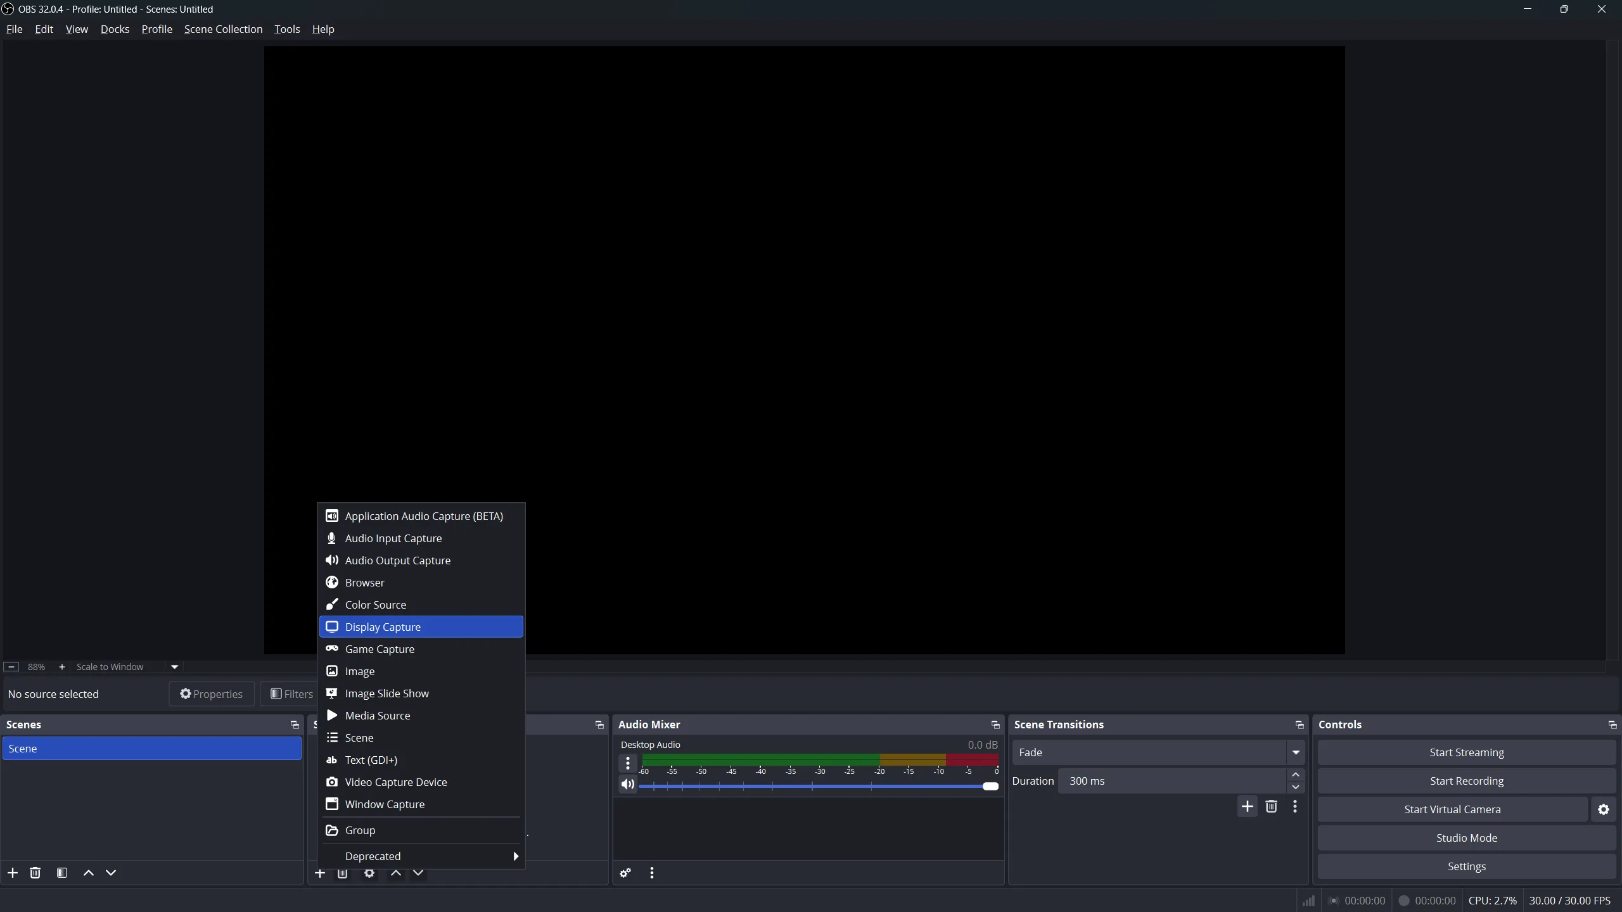Move scene up with arrow icon
Viewport: 1622px width, 912px height.
coord(89,873)
